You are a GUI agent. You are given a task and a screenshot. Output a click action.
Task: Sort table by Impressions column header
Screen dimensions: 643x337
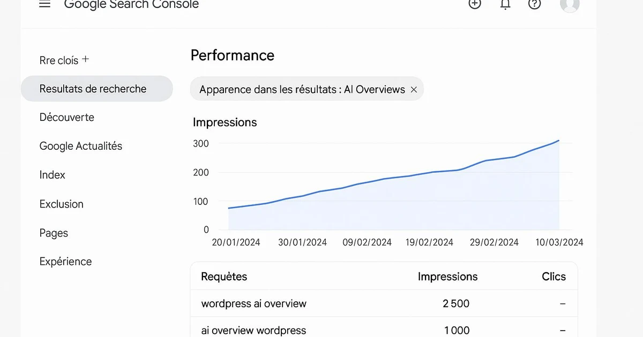(x=447, y=277)
